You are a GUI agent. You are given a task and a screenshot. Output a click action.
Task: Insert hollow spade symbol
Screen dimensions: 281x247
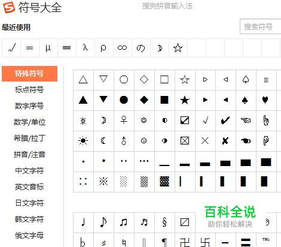tap(246, 80)
